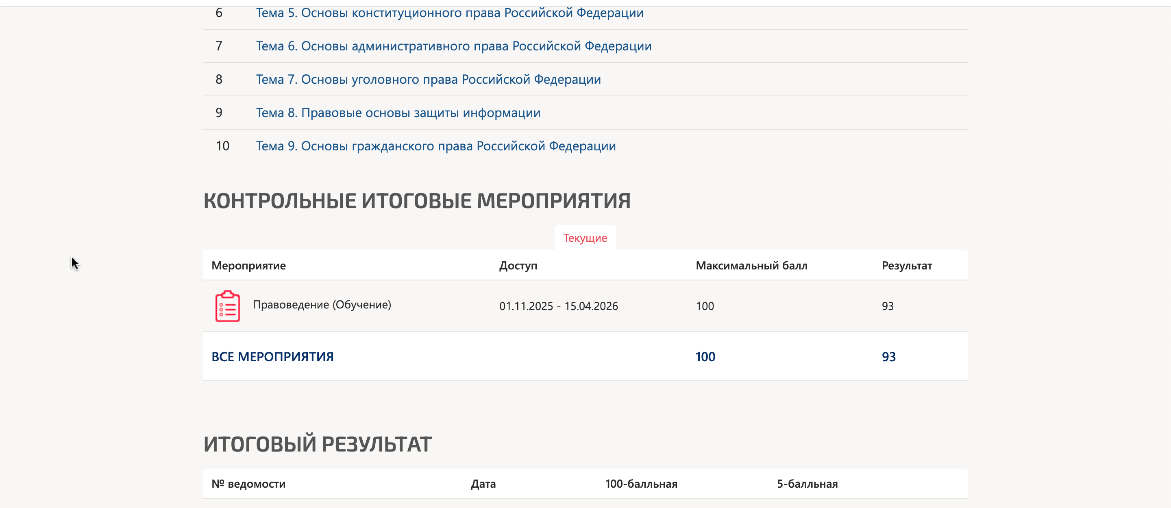This screenshot has height=508, width=1171.
Task: Open Тема 9 гражданского права link
Action: click(x=435, y=146)
